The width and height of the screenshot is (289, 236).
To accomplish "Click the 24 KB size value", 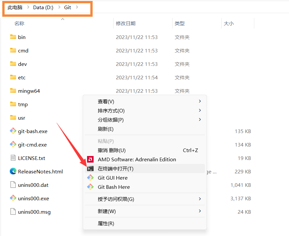I will (x=244, y=212).
